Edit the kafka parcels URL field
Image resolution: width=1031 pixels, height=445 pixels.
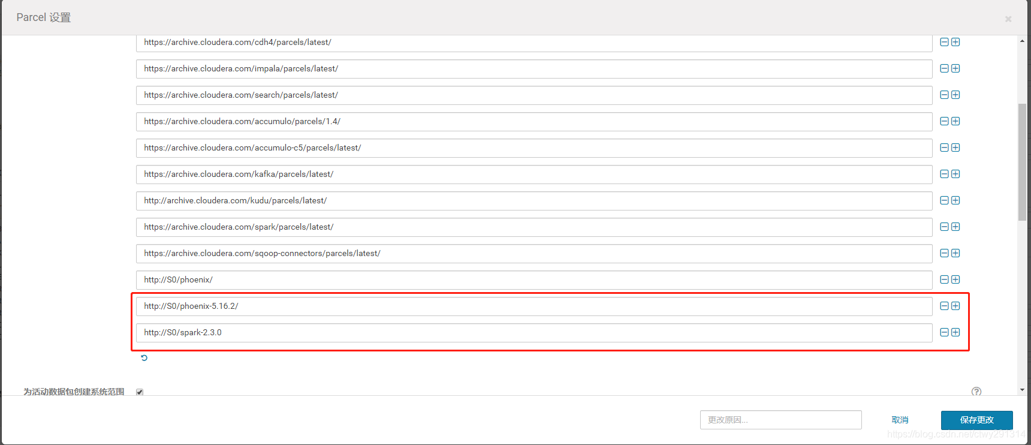(534, 175)
